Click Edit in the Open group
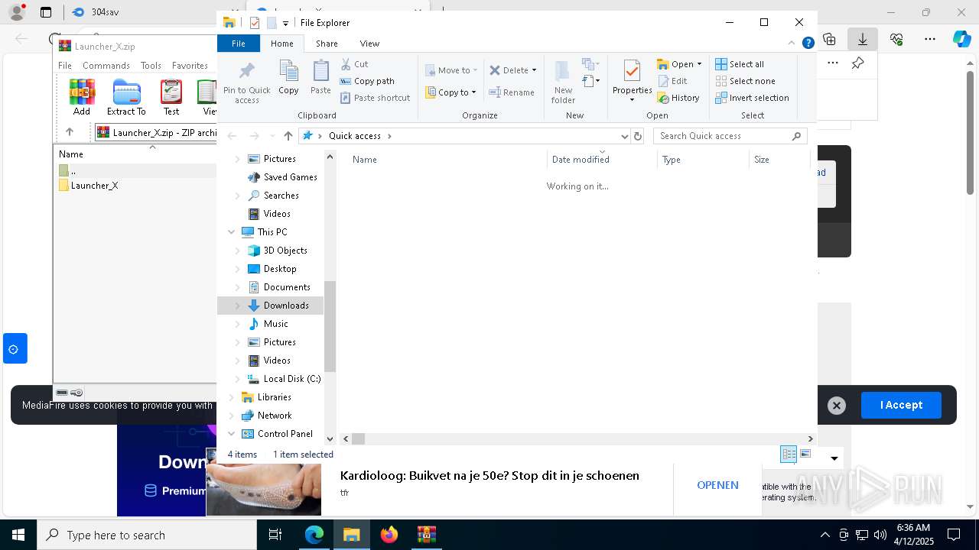Image resolution: width=979 pixels, height=550 pixels. point(672,81)
